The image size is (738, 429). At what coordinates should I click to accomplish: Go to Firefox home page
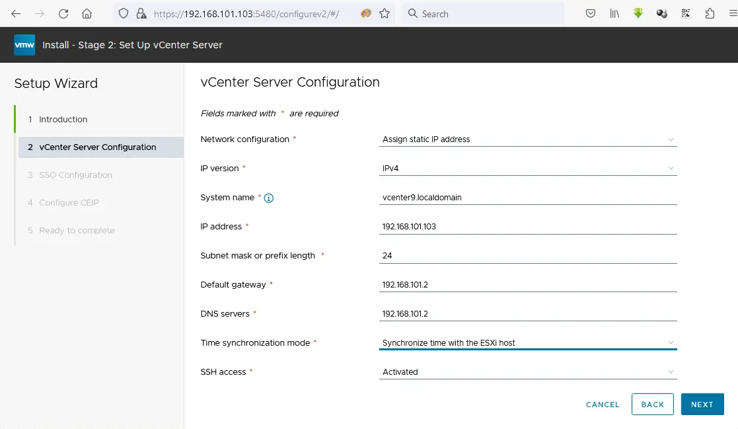87,13
